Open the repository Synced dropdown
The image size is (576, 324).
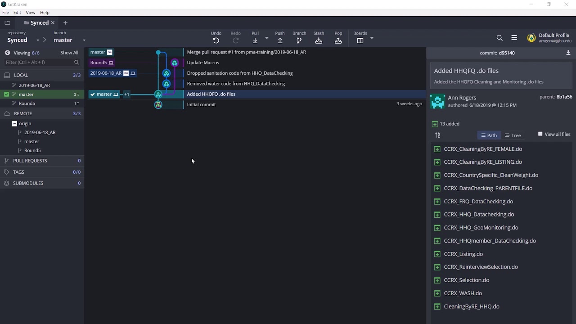coord(38,40)
